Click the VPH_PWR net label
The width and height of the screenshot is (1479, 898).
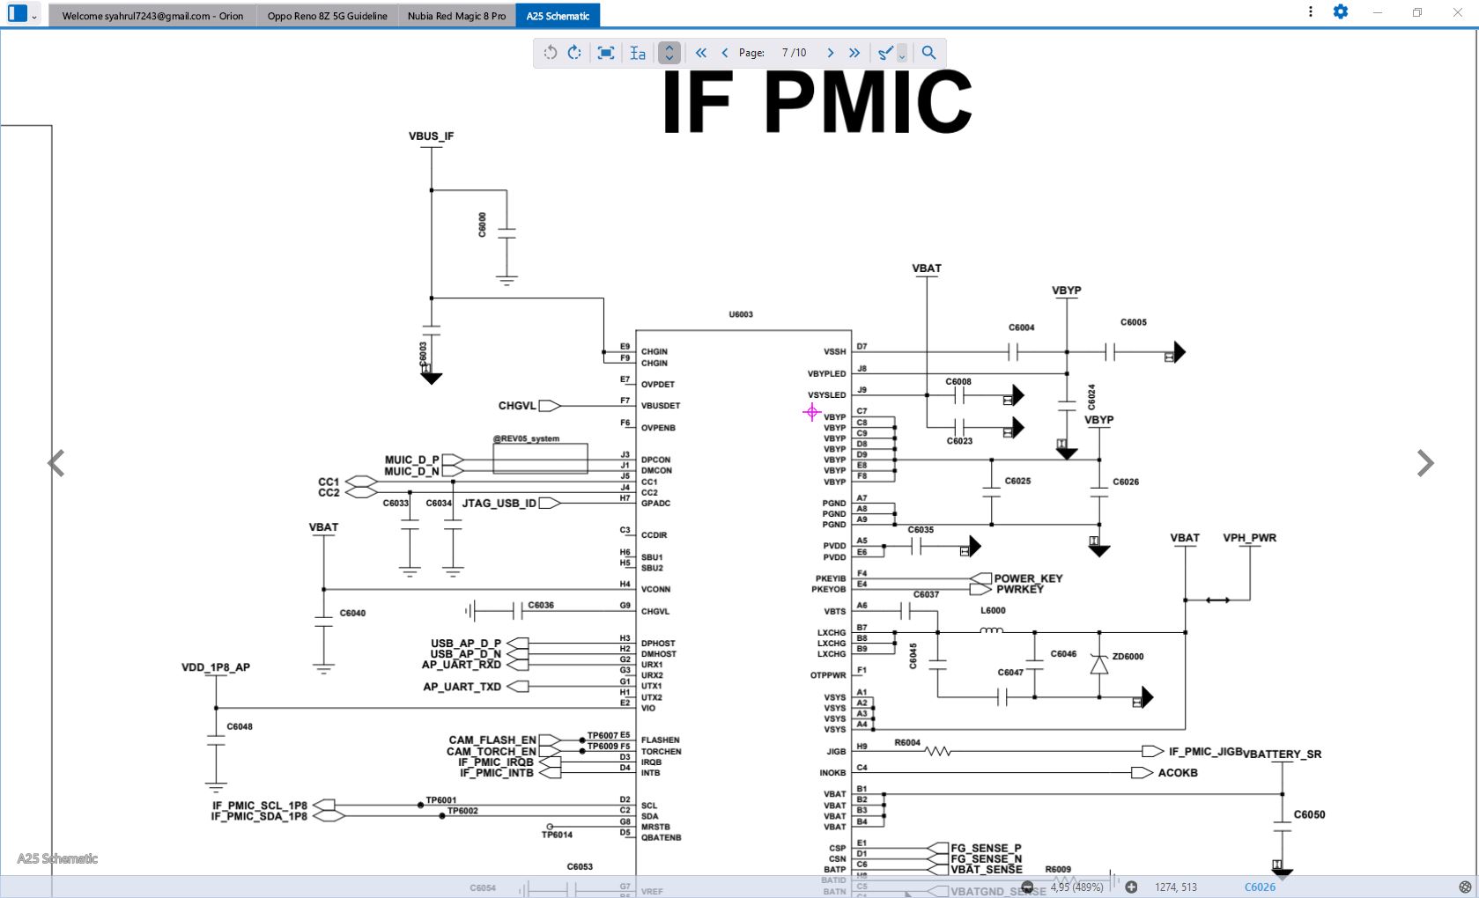click(x=1249, y=538)
